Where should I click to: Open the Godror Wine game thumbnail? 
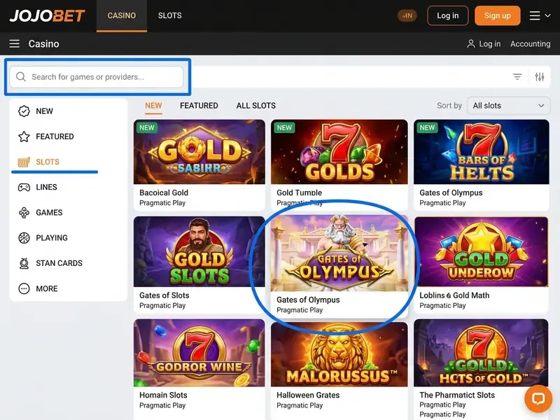199,353
